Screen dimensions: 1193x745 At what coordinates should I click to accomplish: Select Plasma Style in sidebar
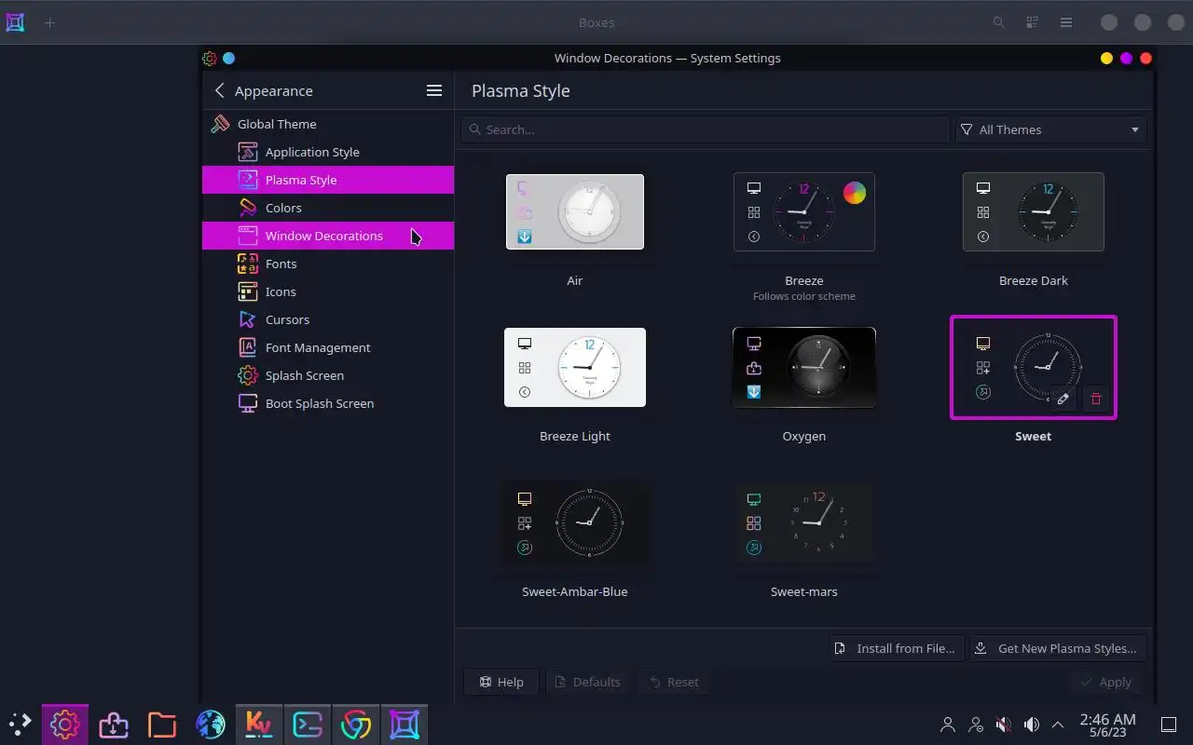tap(328, 180)
